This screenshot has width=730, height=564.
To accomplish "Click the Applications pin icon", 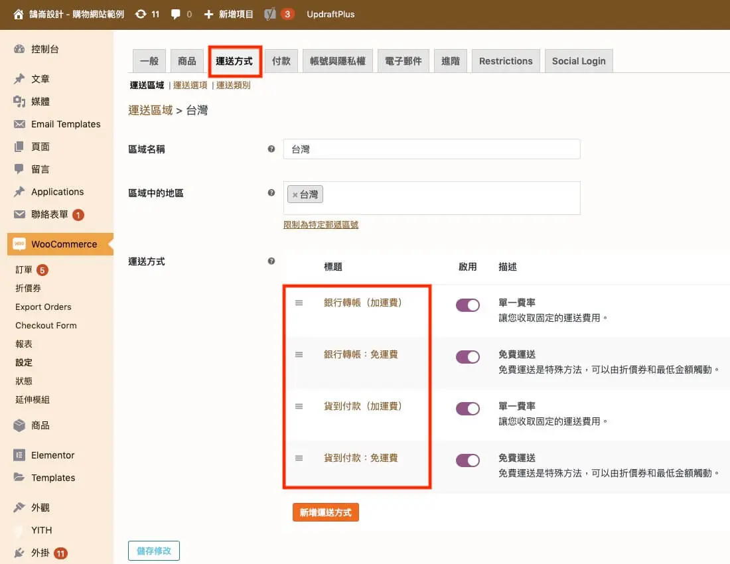I will (x=19, y=192).
